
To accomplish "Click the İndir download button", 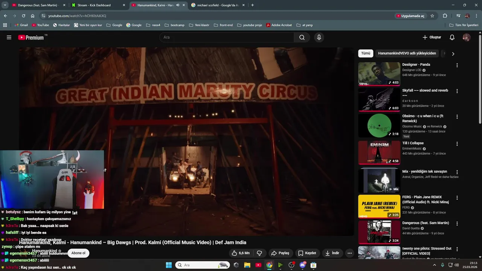I will click(332, 253).
